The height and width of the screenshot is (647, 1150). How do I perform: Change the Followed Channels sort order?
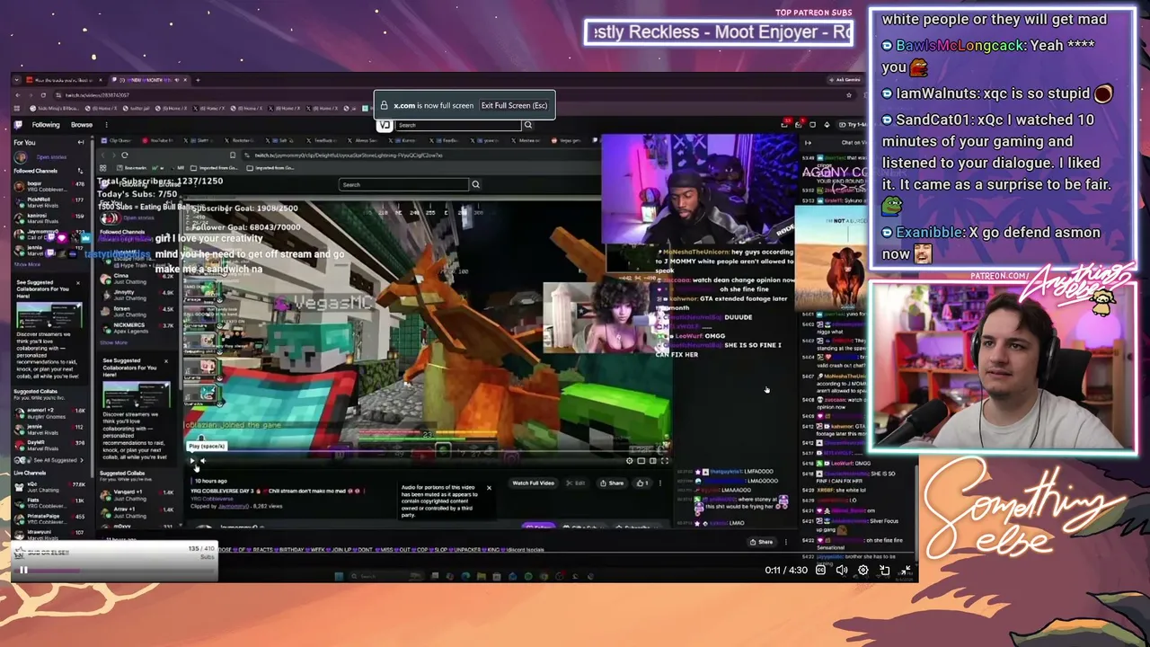(81, 171)
